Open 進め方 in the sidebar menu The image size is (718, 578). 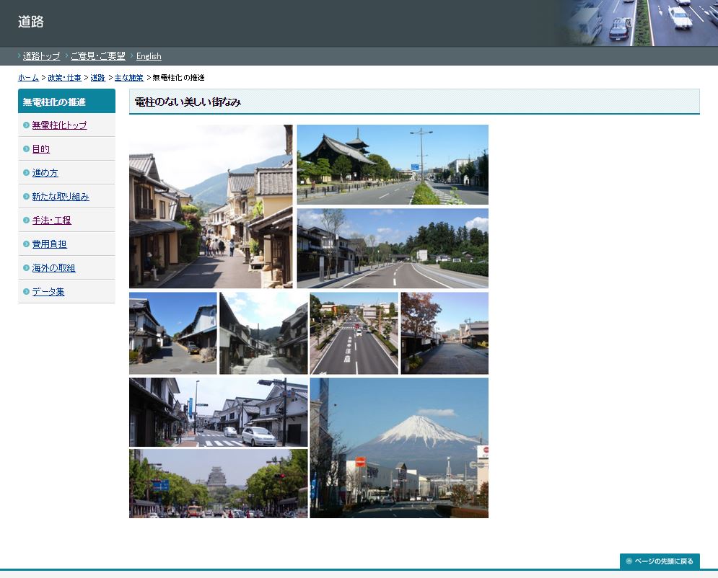(45, 173)
